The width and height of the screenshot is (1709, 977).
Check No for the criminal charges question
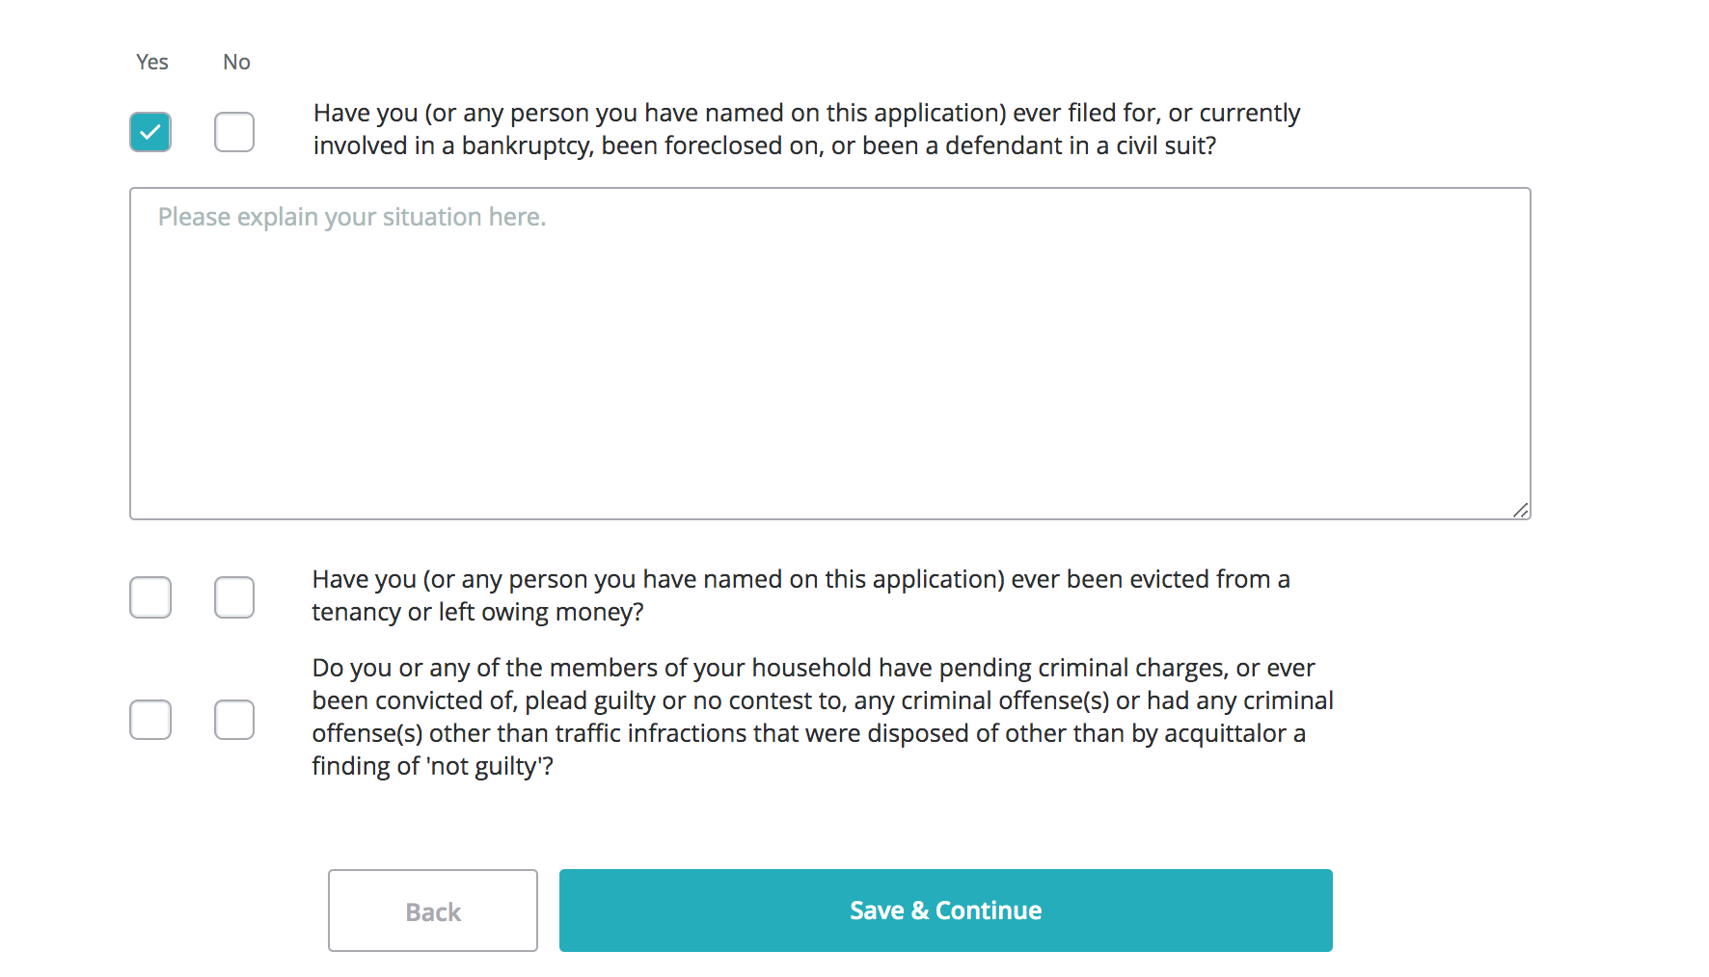(x=234, y=720)
